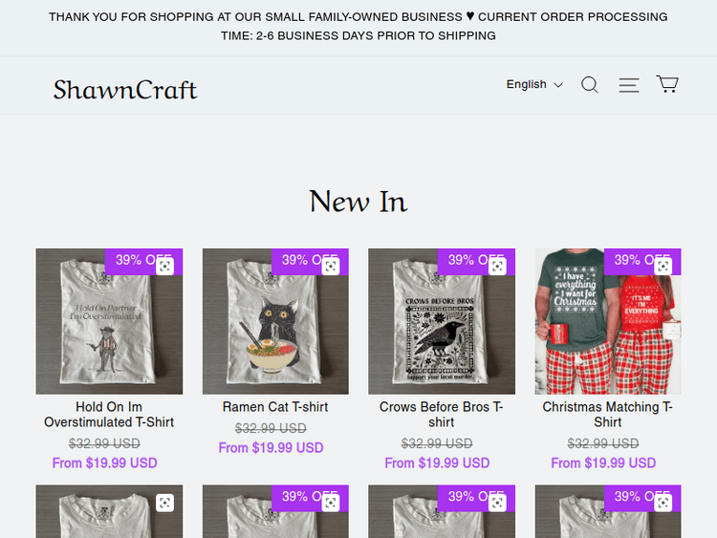The image size is (717, 538).
Task: Click quick view icon on second-row first product
Action: (x=164, y=503)
